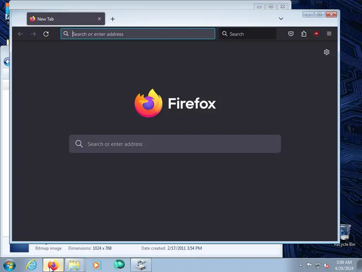Maximize the Firefox window
Screen dimensions: 362x272
320,14
